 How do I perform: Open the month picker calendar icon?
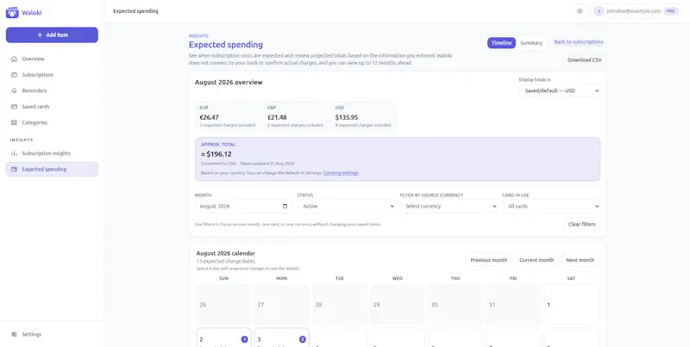pos(285,206)
